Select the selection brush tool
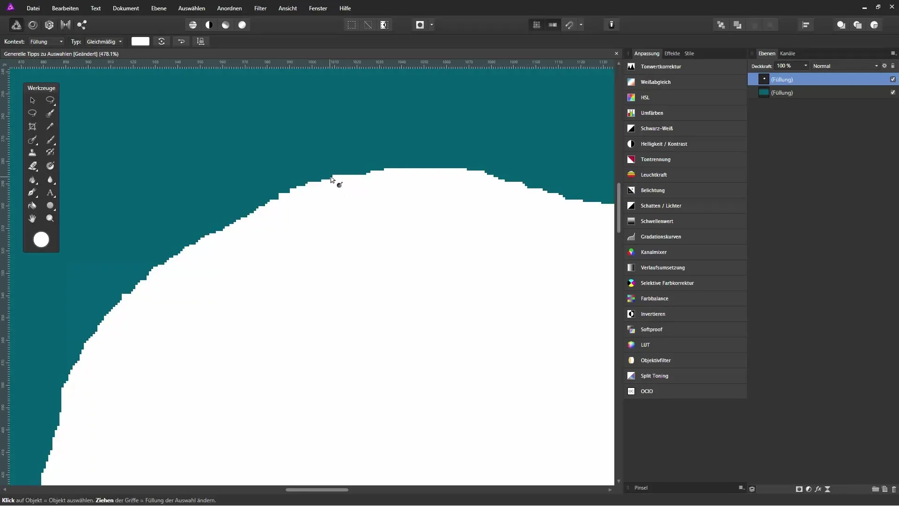 pos(50,113)
